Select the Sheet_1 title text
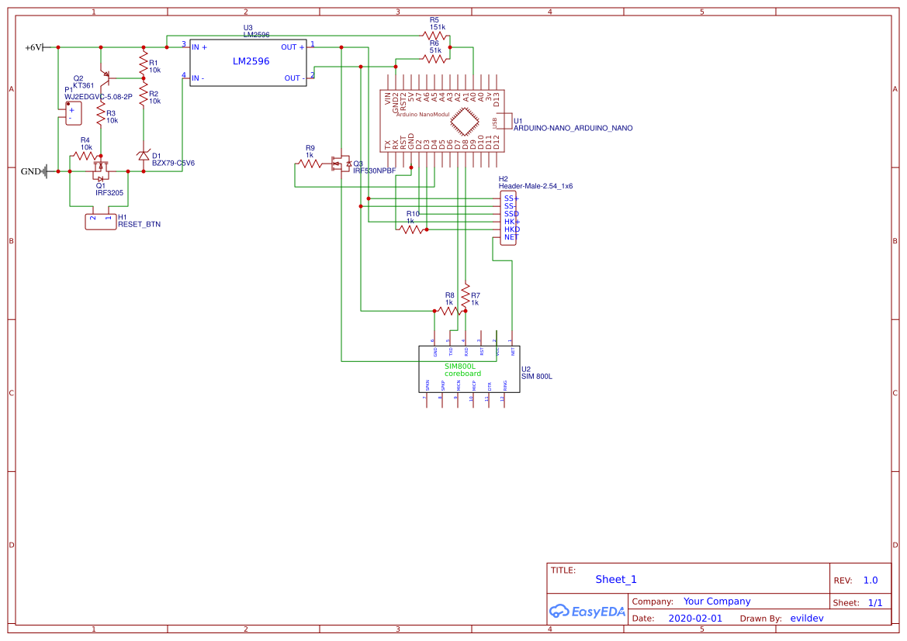This screenshot has width=907, height=641. point(616,579)
